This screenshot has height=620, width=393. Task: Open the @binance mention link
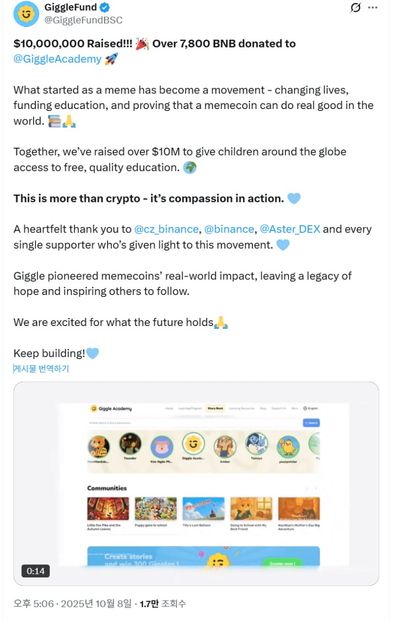[229, 229]
